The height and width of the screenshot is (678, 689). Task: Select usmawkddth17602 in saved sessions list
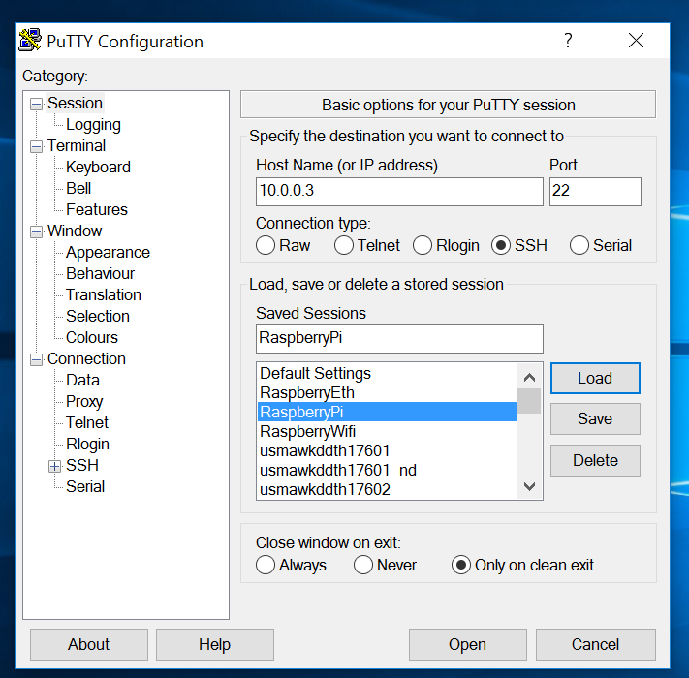387,489
